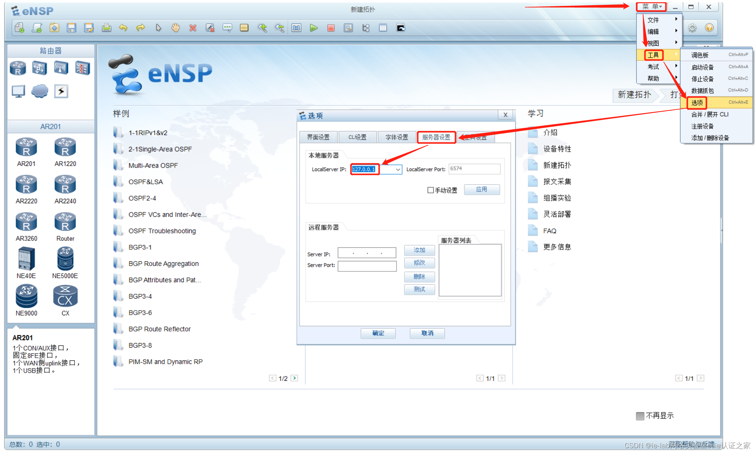Choose the cloud device category icon
The height and width of the screenshot is (453, 756).
pyautogui.click(x=40, y=91)
